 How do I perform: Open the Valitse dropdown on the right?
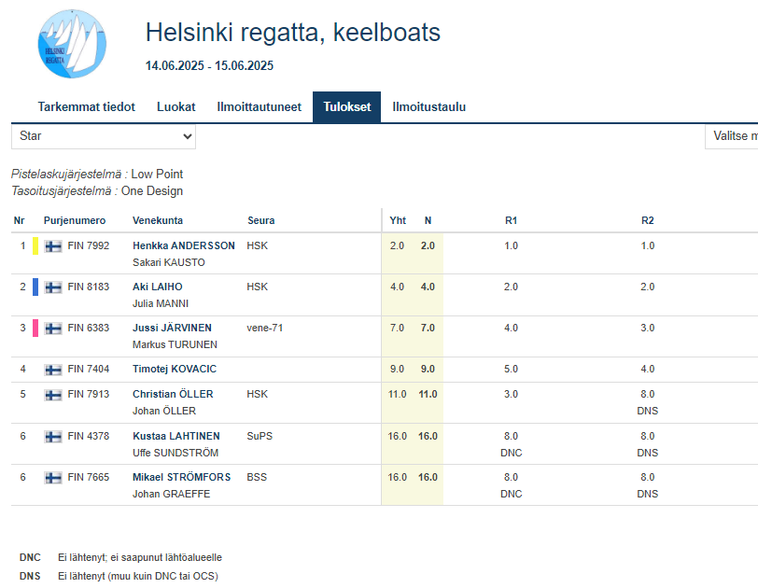point(732,136)
